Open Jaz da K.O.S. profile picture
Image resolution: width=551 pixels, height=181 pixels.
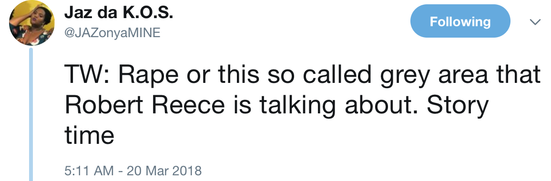click(x=31, y=23)
